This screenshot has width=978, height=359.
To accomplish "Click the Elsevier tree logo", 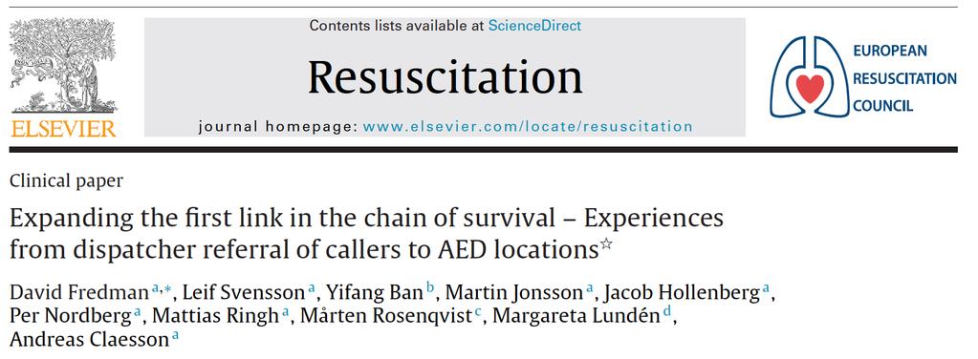I will pos(63,66).
